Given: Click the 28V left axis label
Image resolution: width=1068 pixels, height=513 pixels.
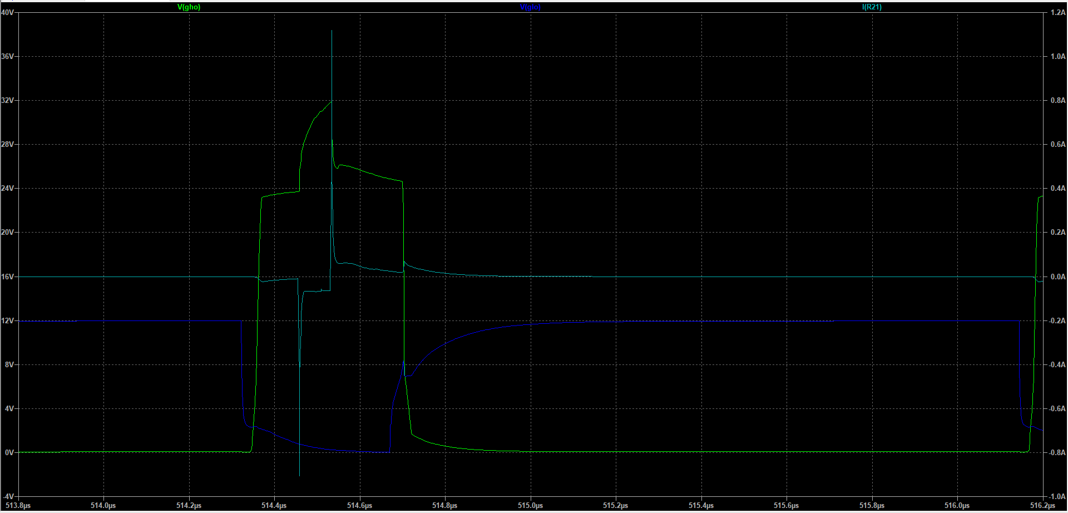Looking at the screenshot, I should tap(8, 144).
